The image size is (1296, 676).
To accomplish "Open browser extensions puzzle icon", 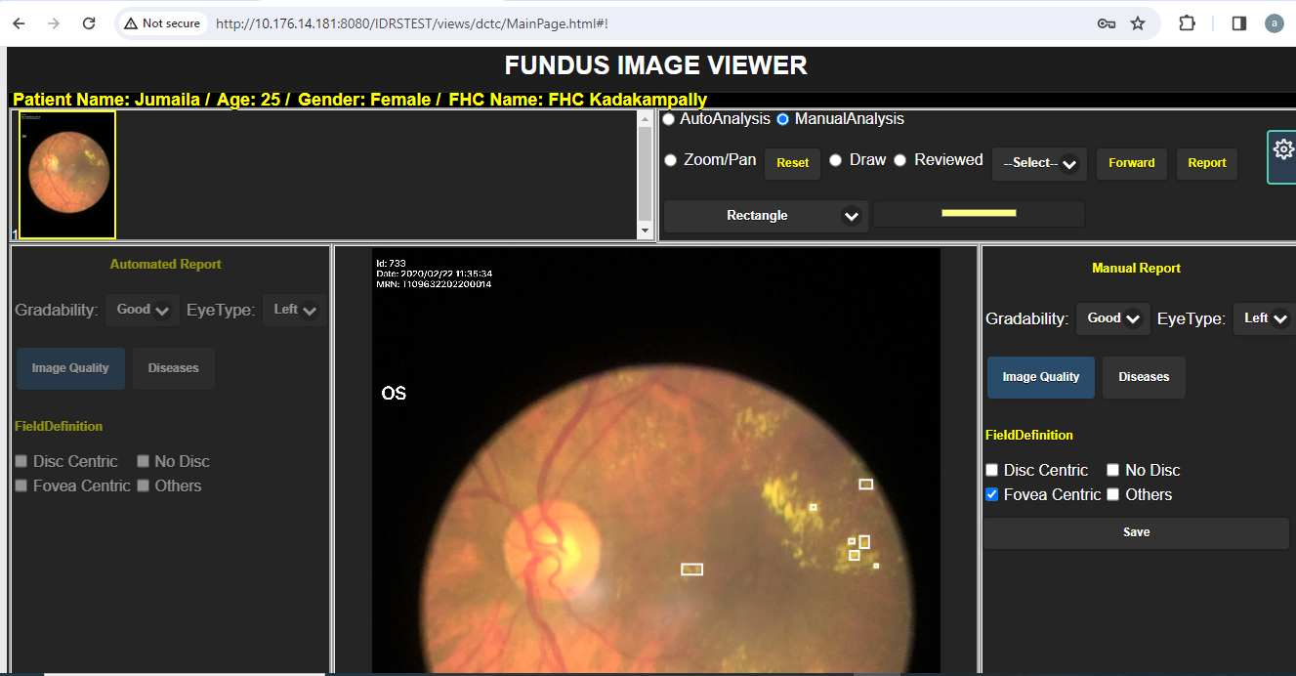I will tap(1188, 23).
